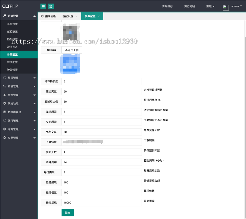
Task: Click the upload icon on 点击上传 button
Action: 66,50
